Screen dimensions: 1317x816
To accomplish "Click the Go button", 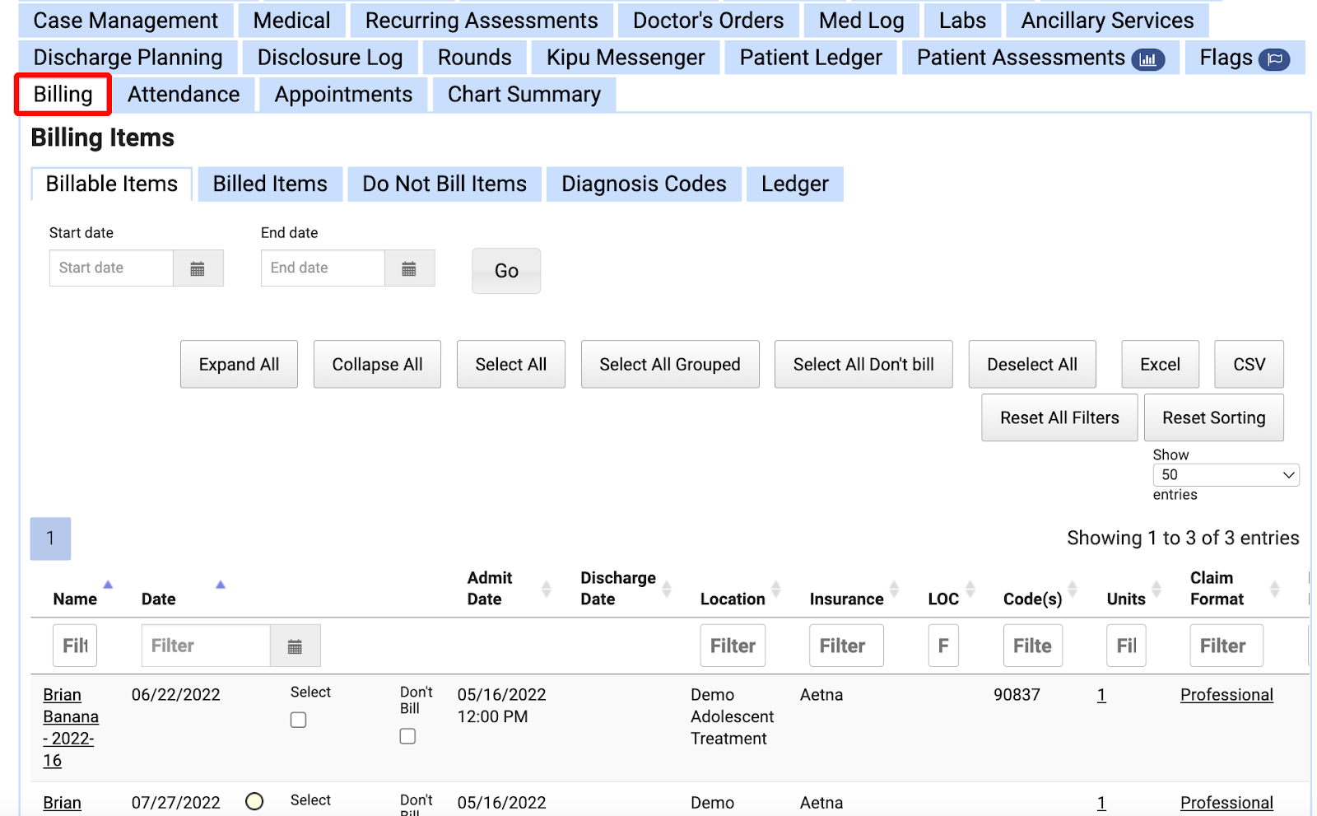I will [x=506, y=271].
